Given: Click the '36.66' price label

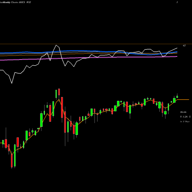Looking at the screenshot, I should 183,112.
